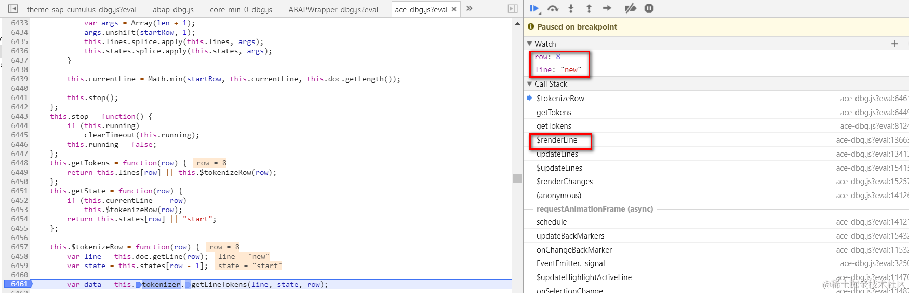Select onChangeBackMarker call stack frame
The height and width of the screenshot is (293, 909).
pyautogui.click(x=574, y=250)
